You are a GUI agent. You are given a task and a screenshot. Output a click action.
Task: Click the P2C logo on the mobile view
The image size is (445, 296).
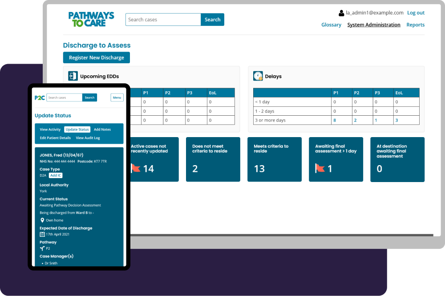tap(40, 97)
